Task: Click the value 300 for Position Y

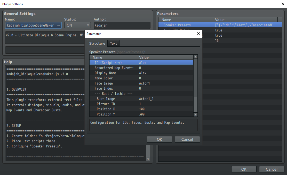Action: 142,114
